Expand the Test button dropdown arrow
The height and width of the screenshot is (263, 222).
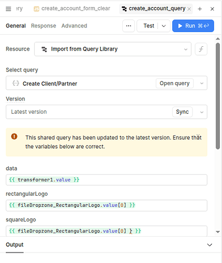[x=164, y=26]
